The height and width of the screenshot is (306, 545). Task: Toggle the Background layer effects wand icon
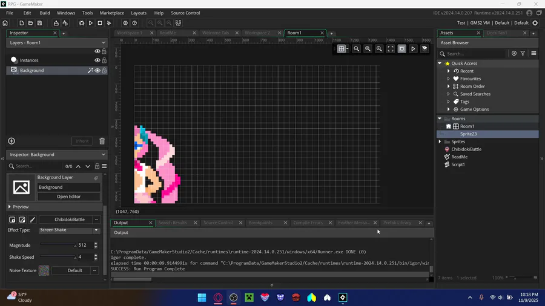tap(90, 70)
